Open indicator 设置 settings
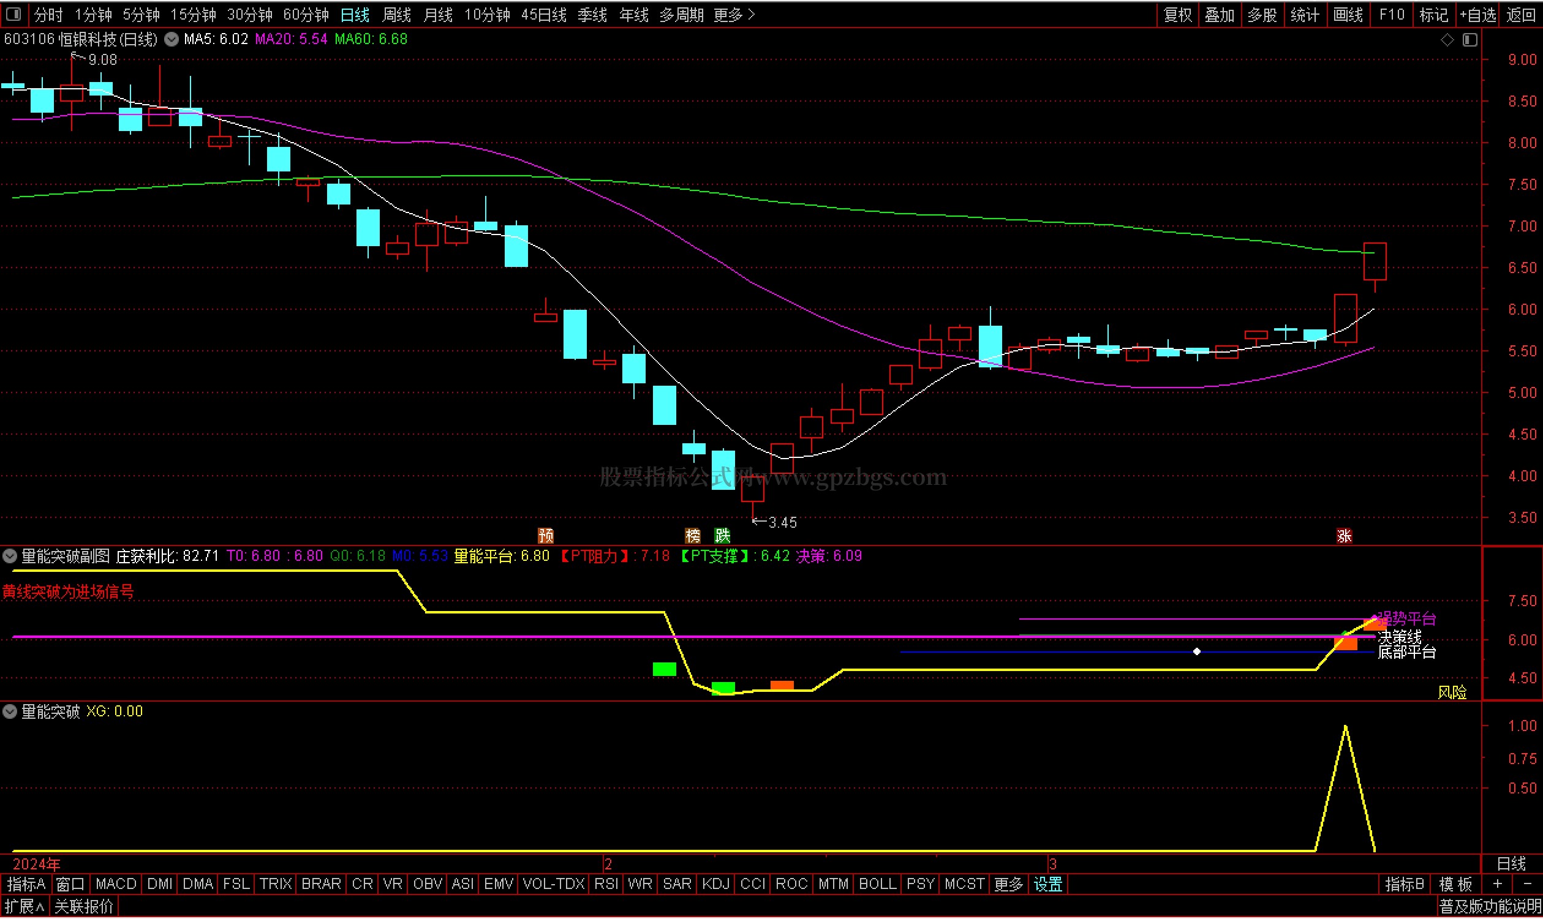This screenshot has width=1543, height=919. 1048,885
